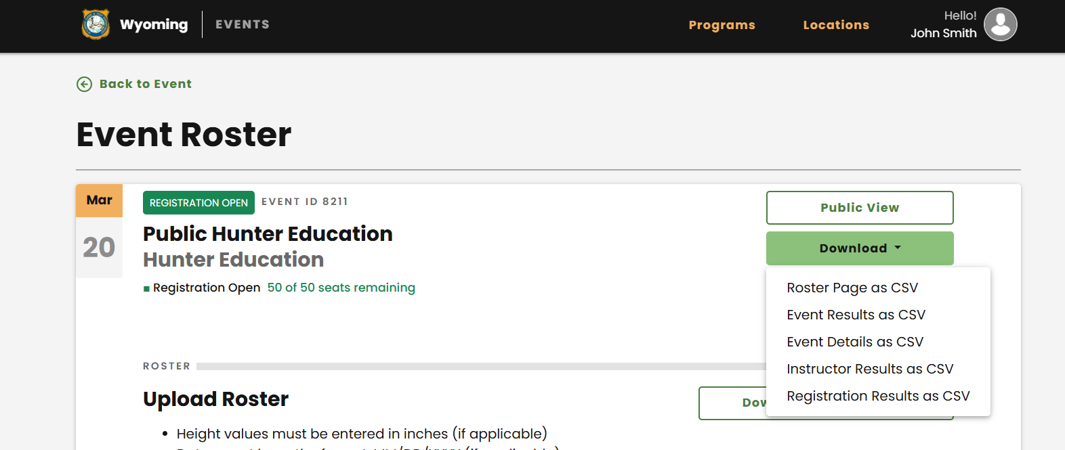Click the Download button caret arrow
The image size is (1065, 450).
point(898,248)
